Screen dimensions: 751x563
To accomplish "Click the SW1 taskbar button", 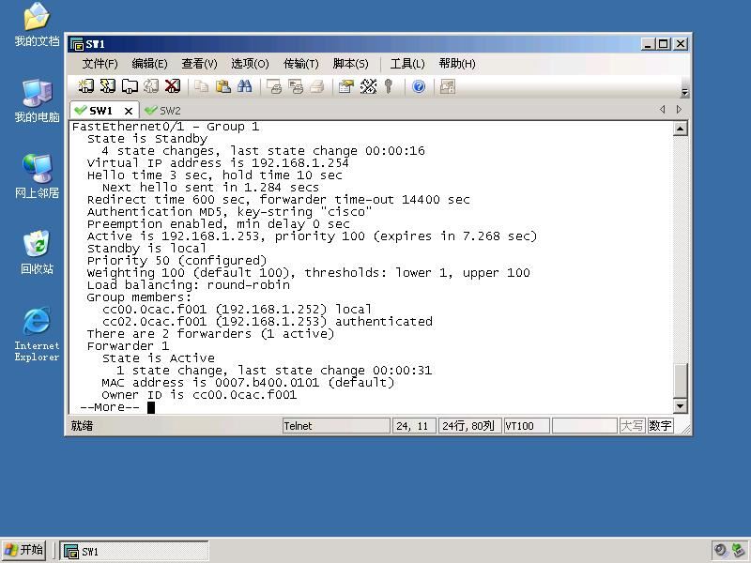I will click(134, 551).
